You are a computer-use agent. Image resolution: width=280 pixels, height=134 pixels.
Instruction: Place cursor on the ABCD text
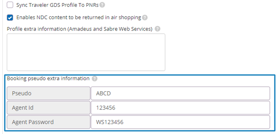103,93
